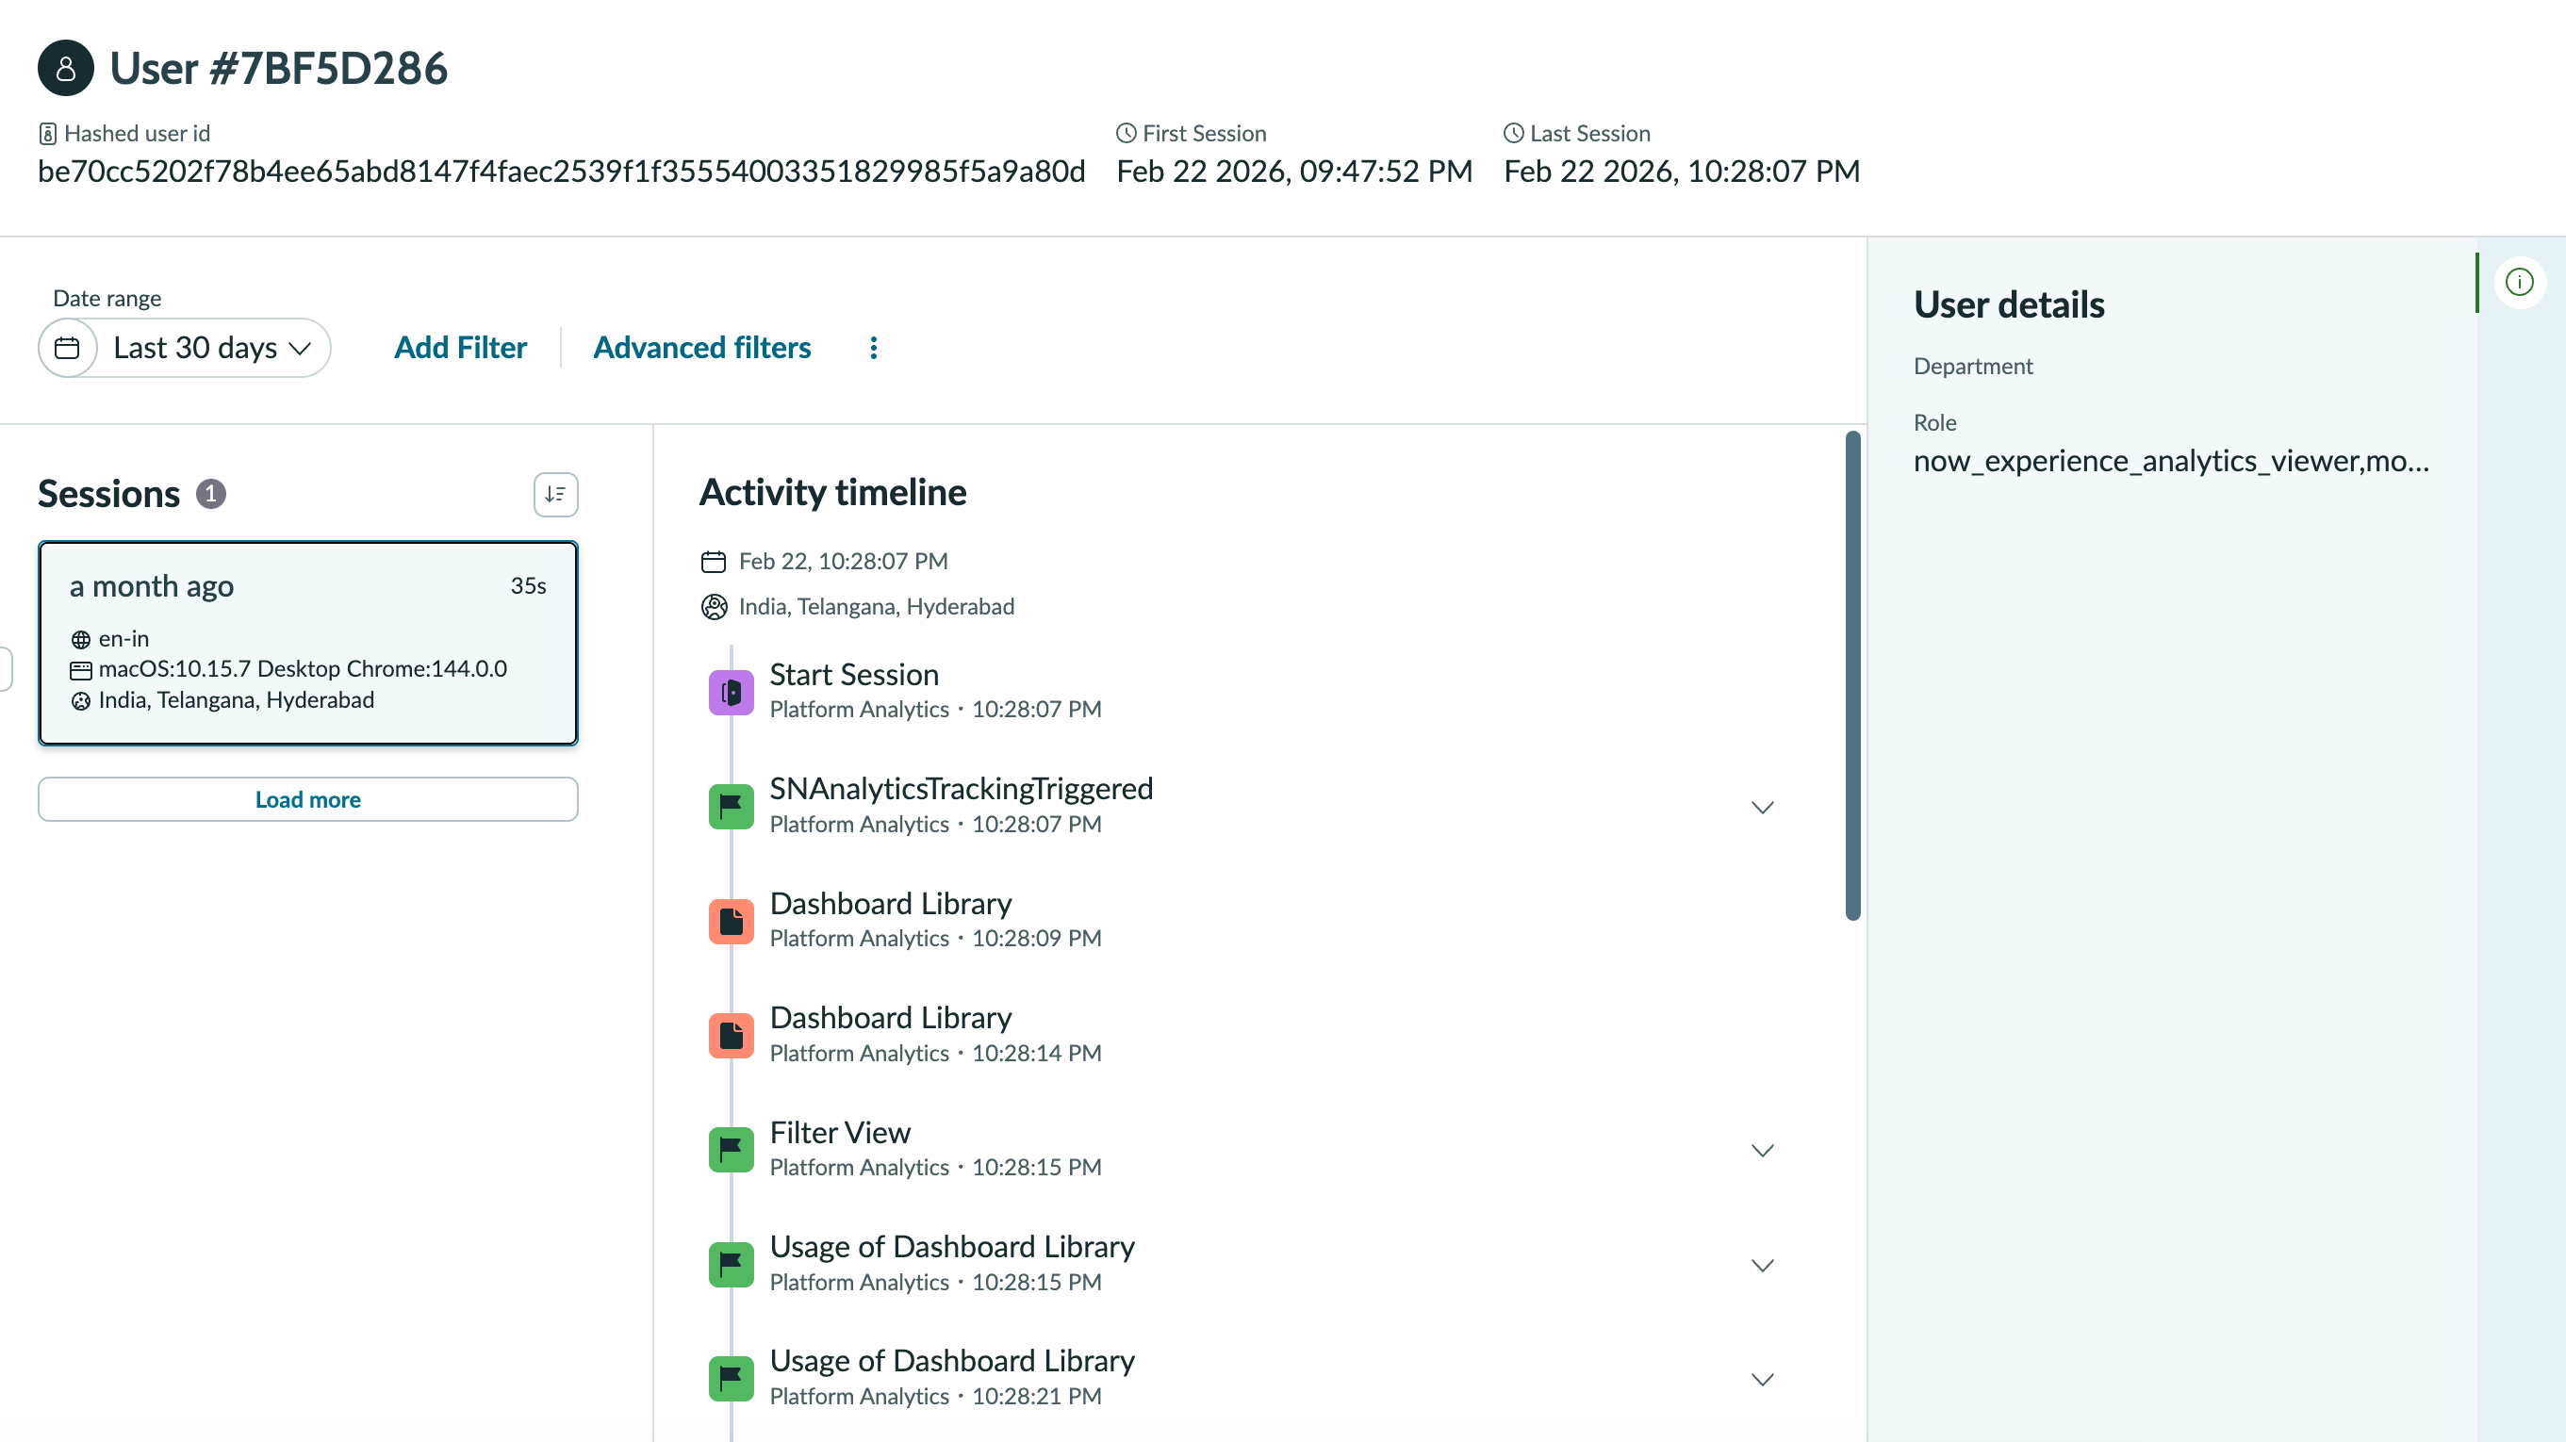The height and width of the screenshot is (1442, 2566).
Task: Click the orange page icon for Dashboard Library 10:28:14
Action: tap(732, 1036)
